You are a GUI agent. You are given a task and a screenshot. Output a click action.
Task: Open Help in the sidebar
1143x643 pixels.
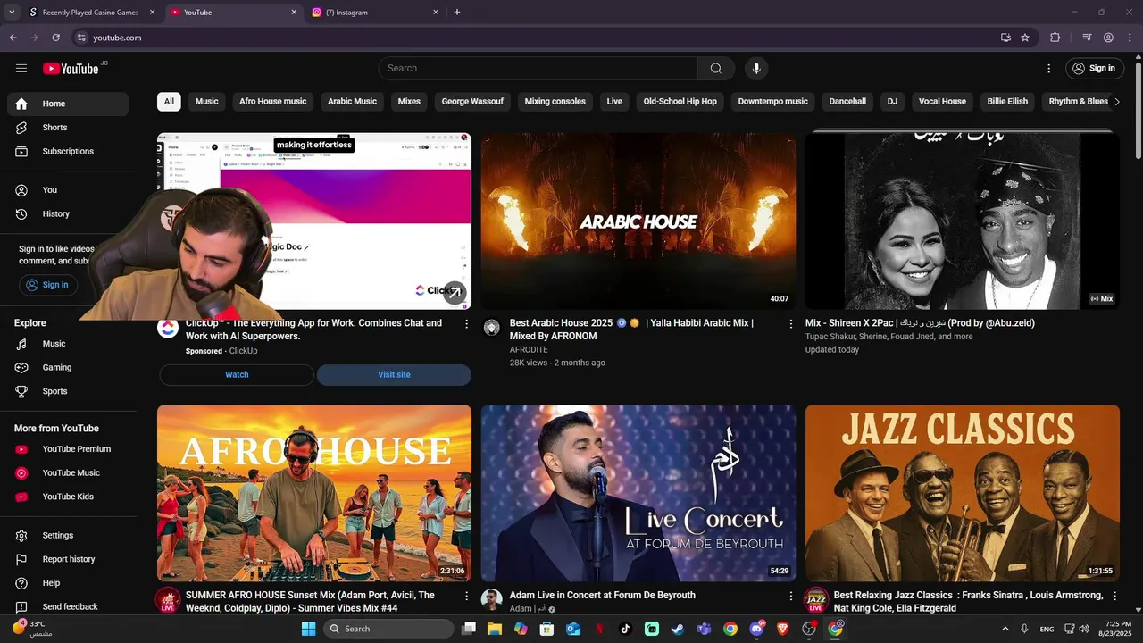tap(68, 583)
